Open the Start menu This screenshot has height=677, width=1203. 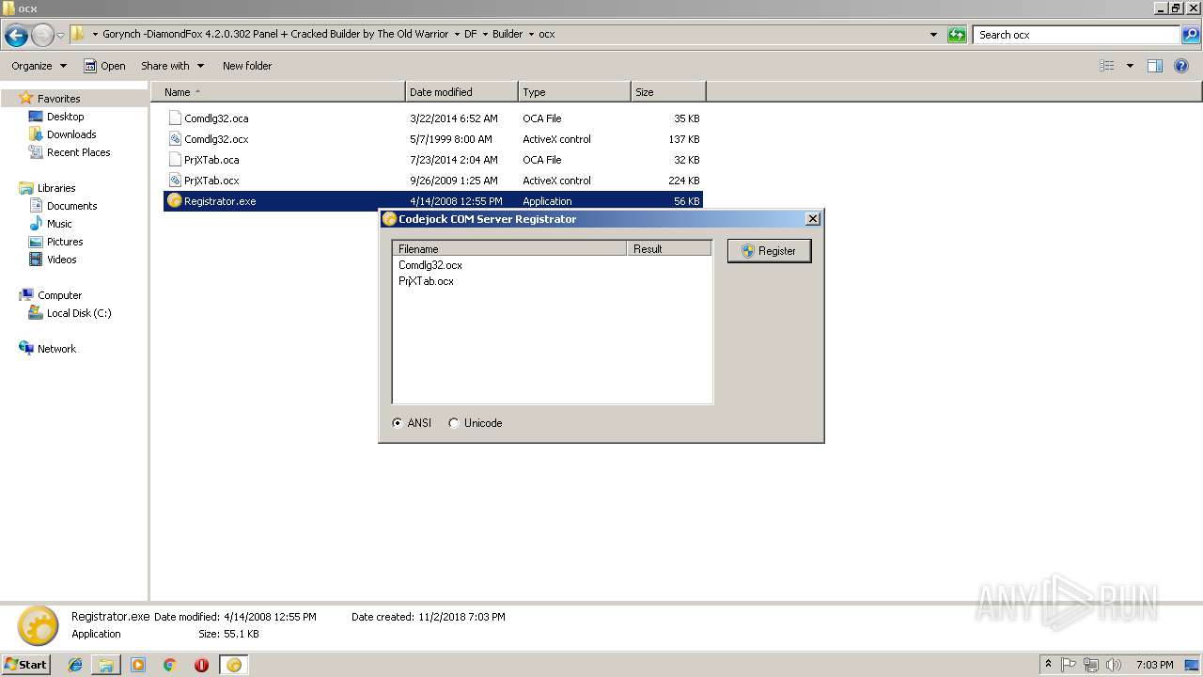(26, 665)
